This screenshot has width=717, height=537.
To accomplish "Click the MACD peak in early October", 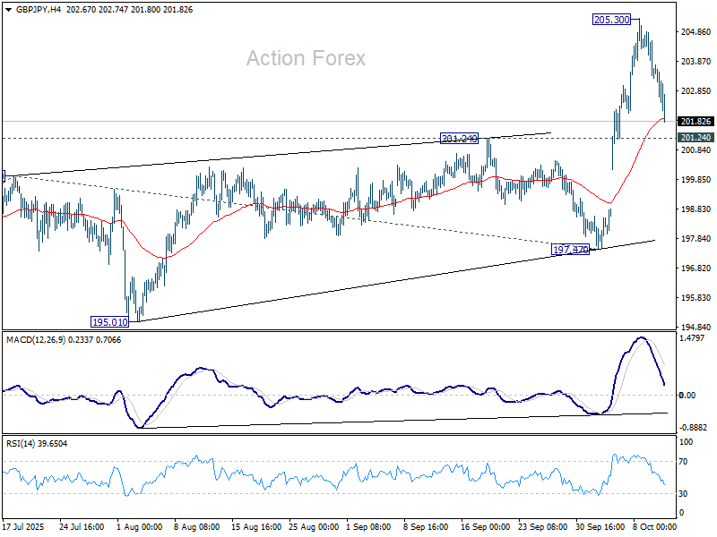I will click(640, 338).
